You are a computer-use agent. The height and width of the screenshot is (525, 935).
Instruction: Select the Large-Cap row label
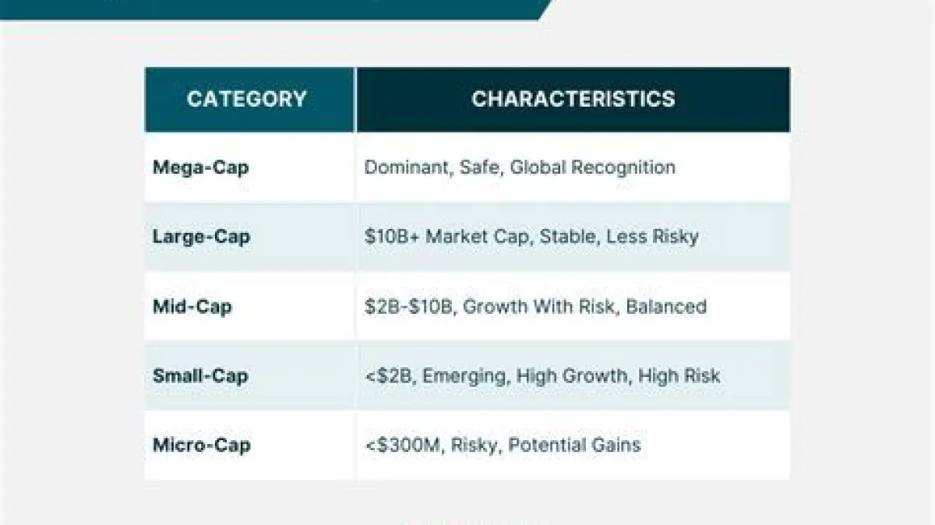(x=201, y=237)
